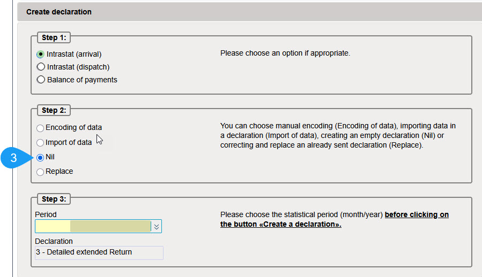Image resolution: width=482 pixels, height=277 pixels.
Task: Choose the Import of data option
Action: tap(40, 143)
